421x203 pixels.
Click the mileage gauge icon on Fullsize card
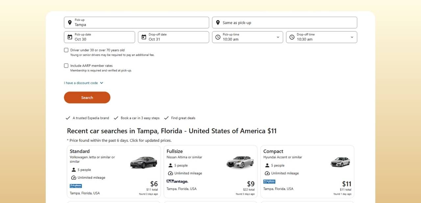pos(170,173)
